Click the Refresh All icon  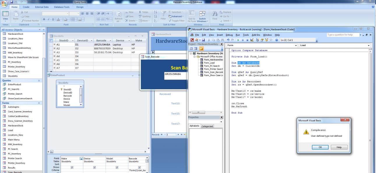[x=119, y=15]
